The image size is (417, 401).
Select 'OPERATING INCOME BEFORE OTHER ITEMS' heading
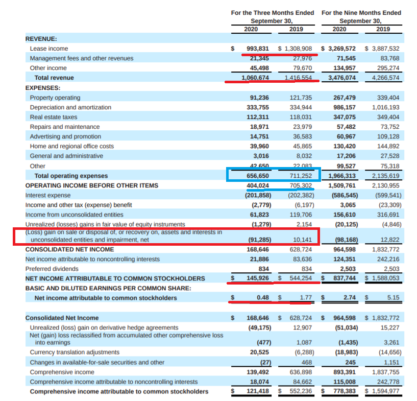[92, 185]
